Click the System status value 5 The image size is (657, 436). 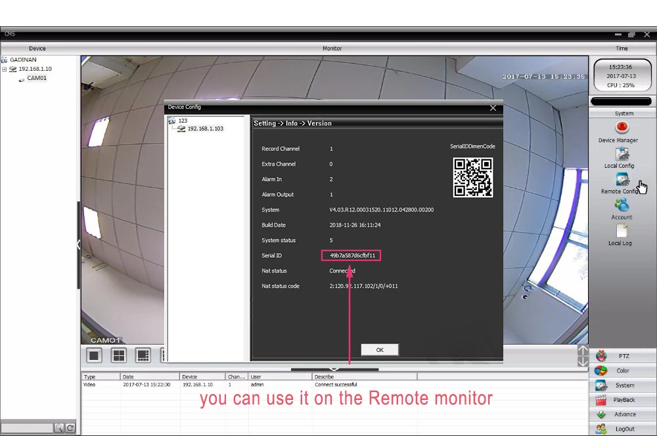coord(331,241)
